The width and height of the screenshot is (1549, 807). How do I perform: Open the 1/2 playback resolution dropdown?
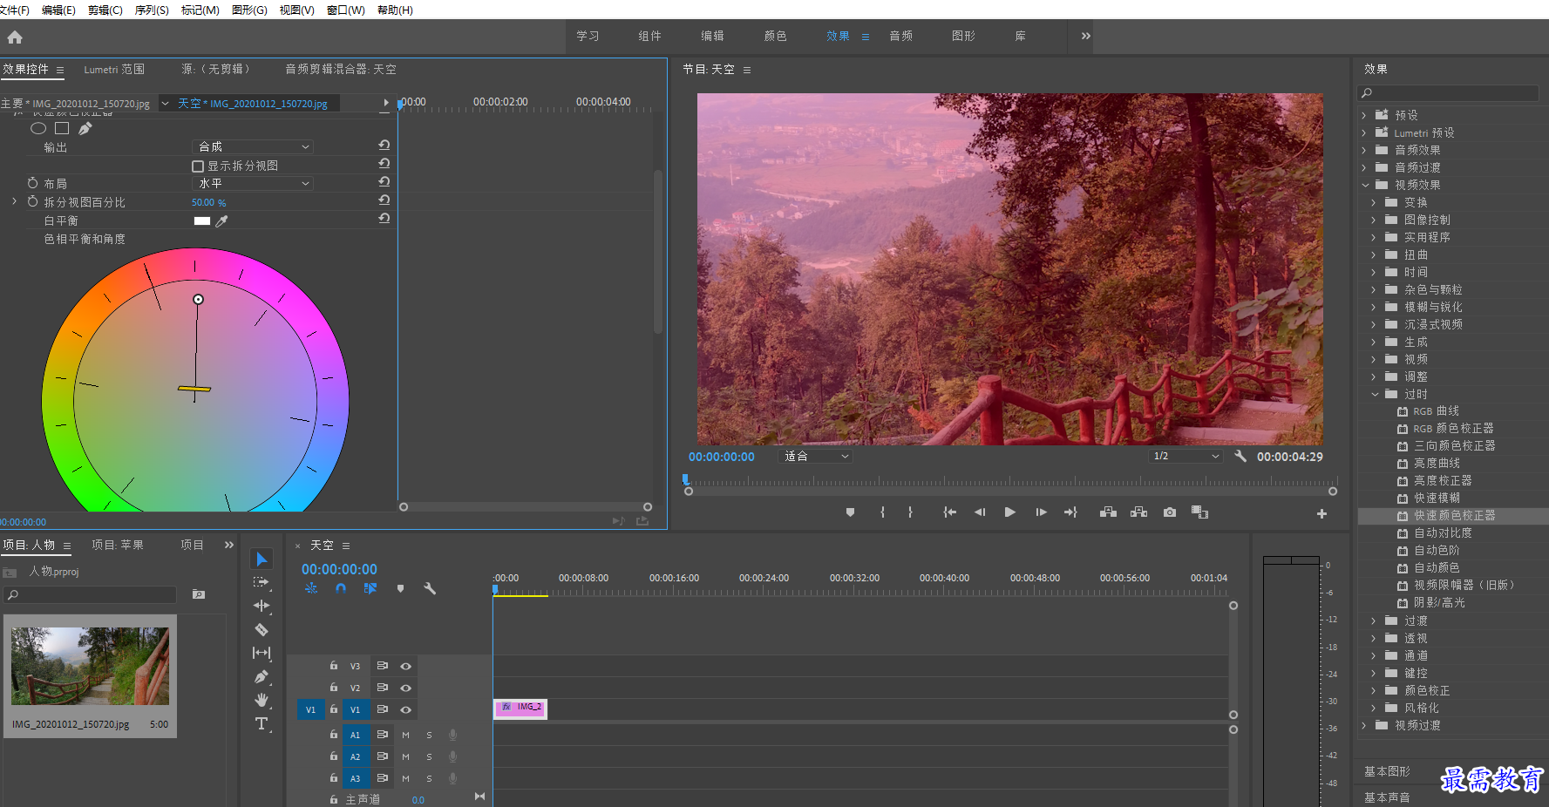click(x=1186, y=456)
